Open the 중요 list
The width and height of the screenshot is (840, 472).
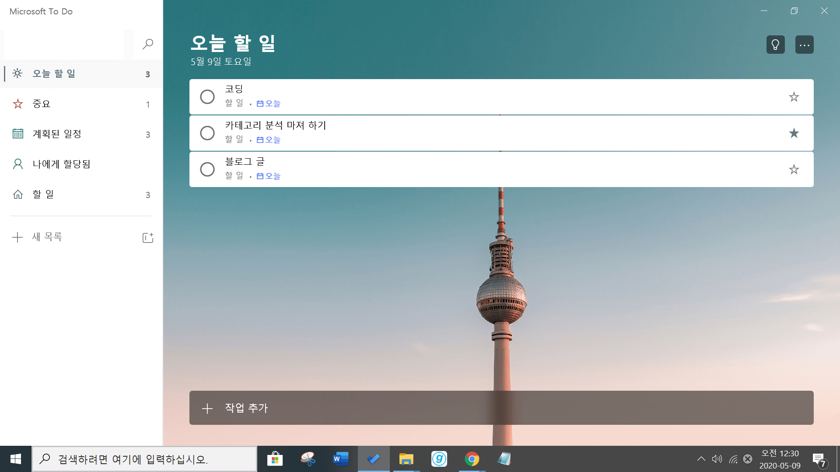[42, 104]
